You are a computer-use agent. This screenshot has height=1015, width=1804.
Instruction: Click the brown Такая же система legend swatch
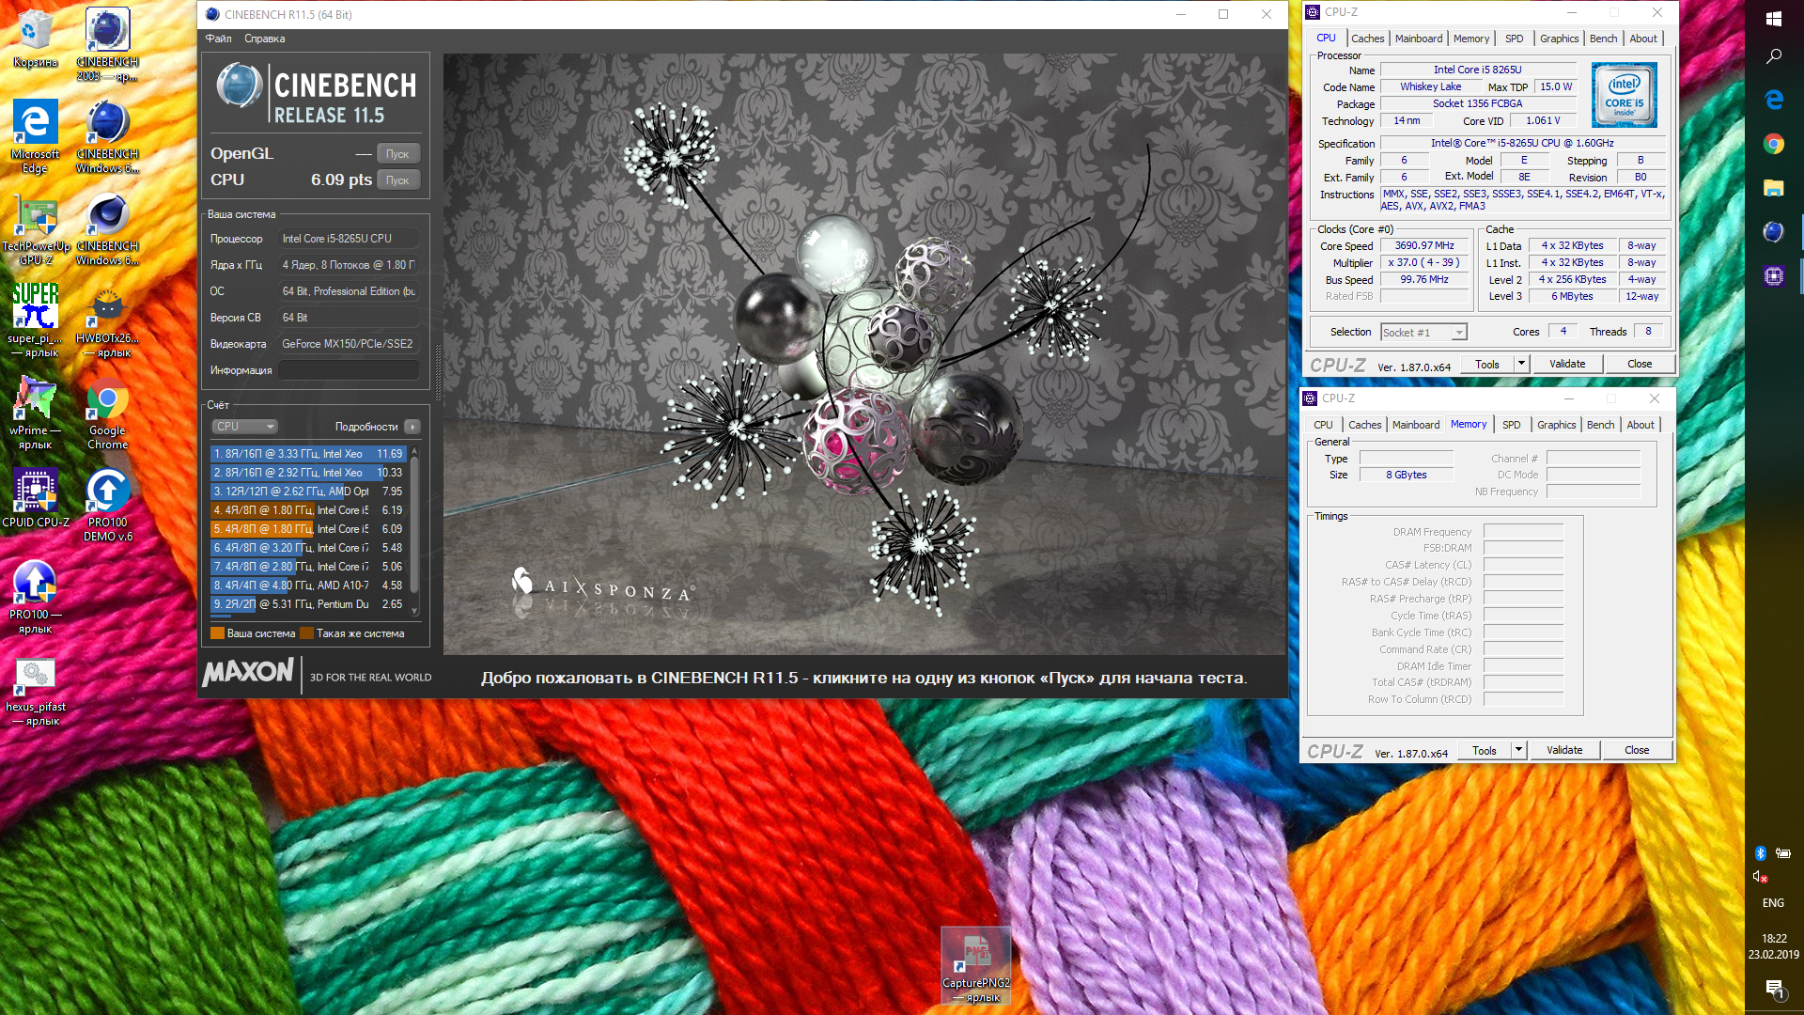pyautogui.click(x=306, y=633)
